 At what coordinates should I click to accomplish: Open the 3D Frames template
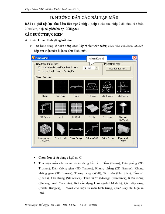point(45,109)
